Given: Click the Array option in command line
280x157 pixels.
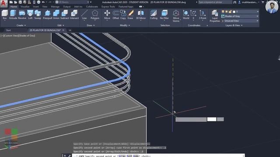Looking at the screenshot, I should [x=122, y=156].
